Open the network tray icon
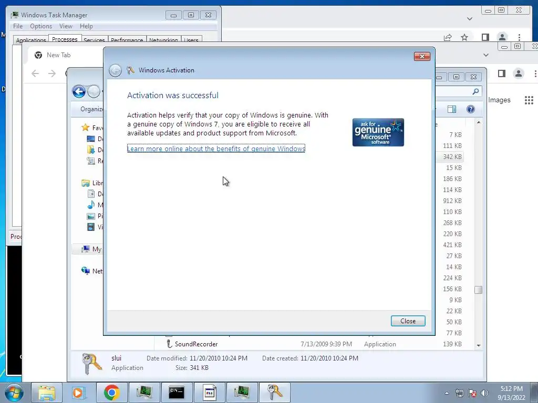 point(459,393)
